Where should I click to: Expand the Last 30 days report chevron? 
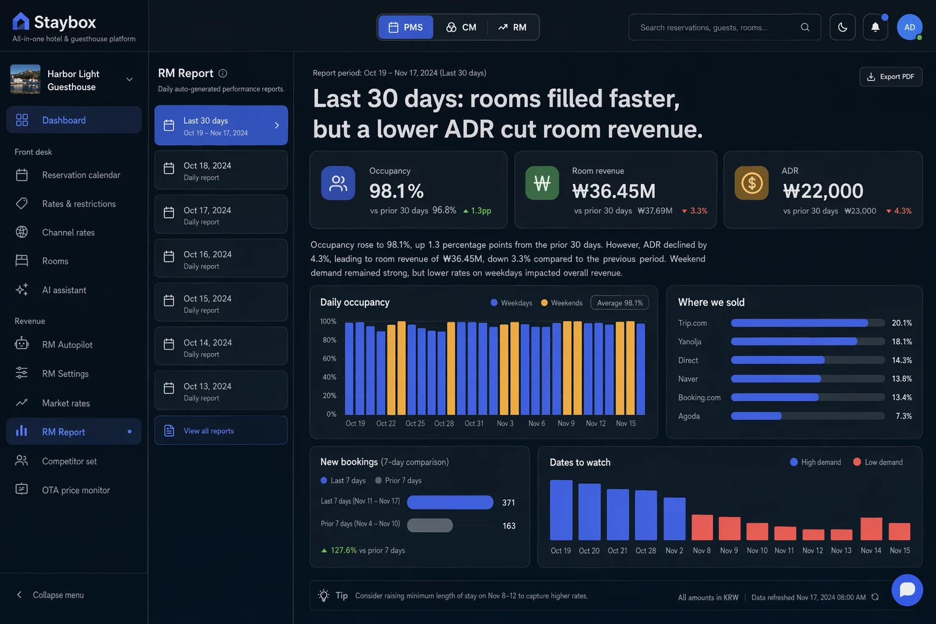point(277,125)
